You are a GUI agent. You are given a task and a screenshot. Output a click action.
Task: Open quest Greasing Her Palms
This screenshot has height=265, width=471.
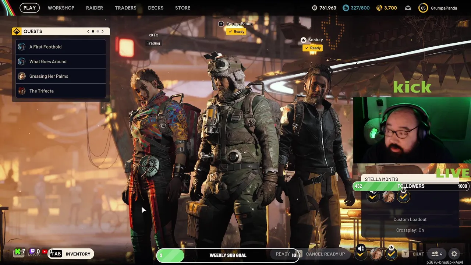click(61, 76)
